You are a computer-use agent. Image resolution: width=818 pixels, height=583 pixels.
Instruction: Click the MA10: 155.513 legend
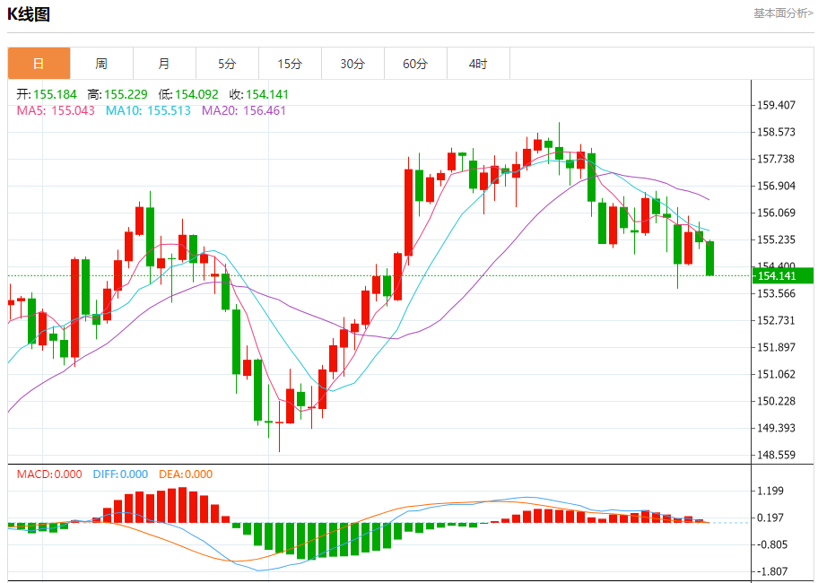click(x=148, y=110)
